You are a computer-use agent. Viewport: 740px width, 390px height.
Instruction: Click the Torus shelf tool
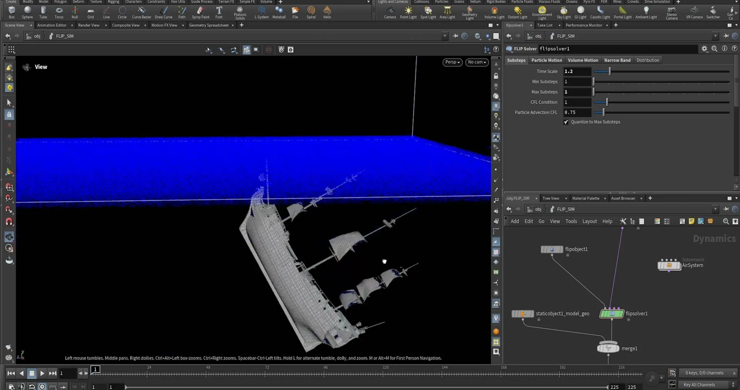coord(59,12)
